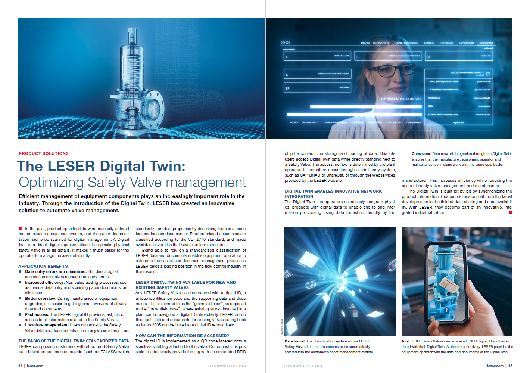
Task: Click the page number 15
Action: coord(510,366)
